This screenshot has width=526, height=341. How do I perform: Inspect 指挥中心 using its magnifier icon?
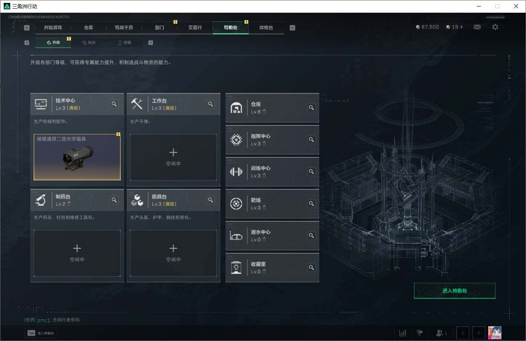pos(311,140)
